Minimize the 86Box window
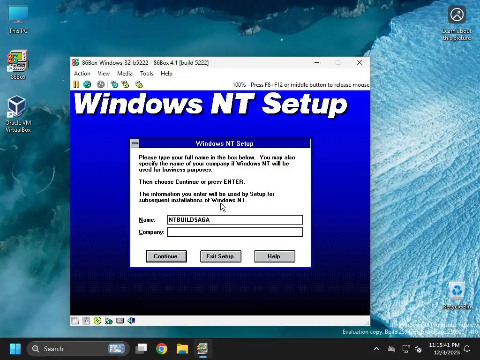480x360 pixels. [x=317, y=62]
